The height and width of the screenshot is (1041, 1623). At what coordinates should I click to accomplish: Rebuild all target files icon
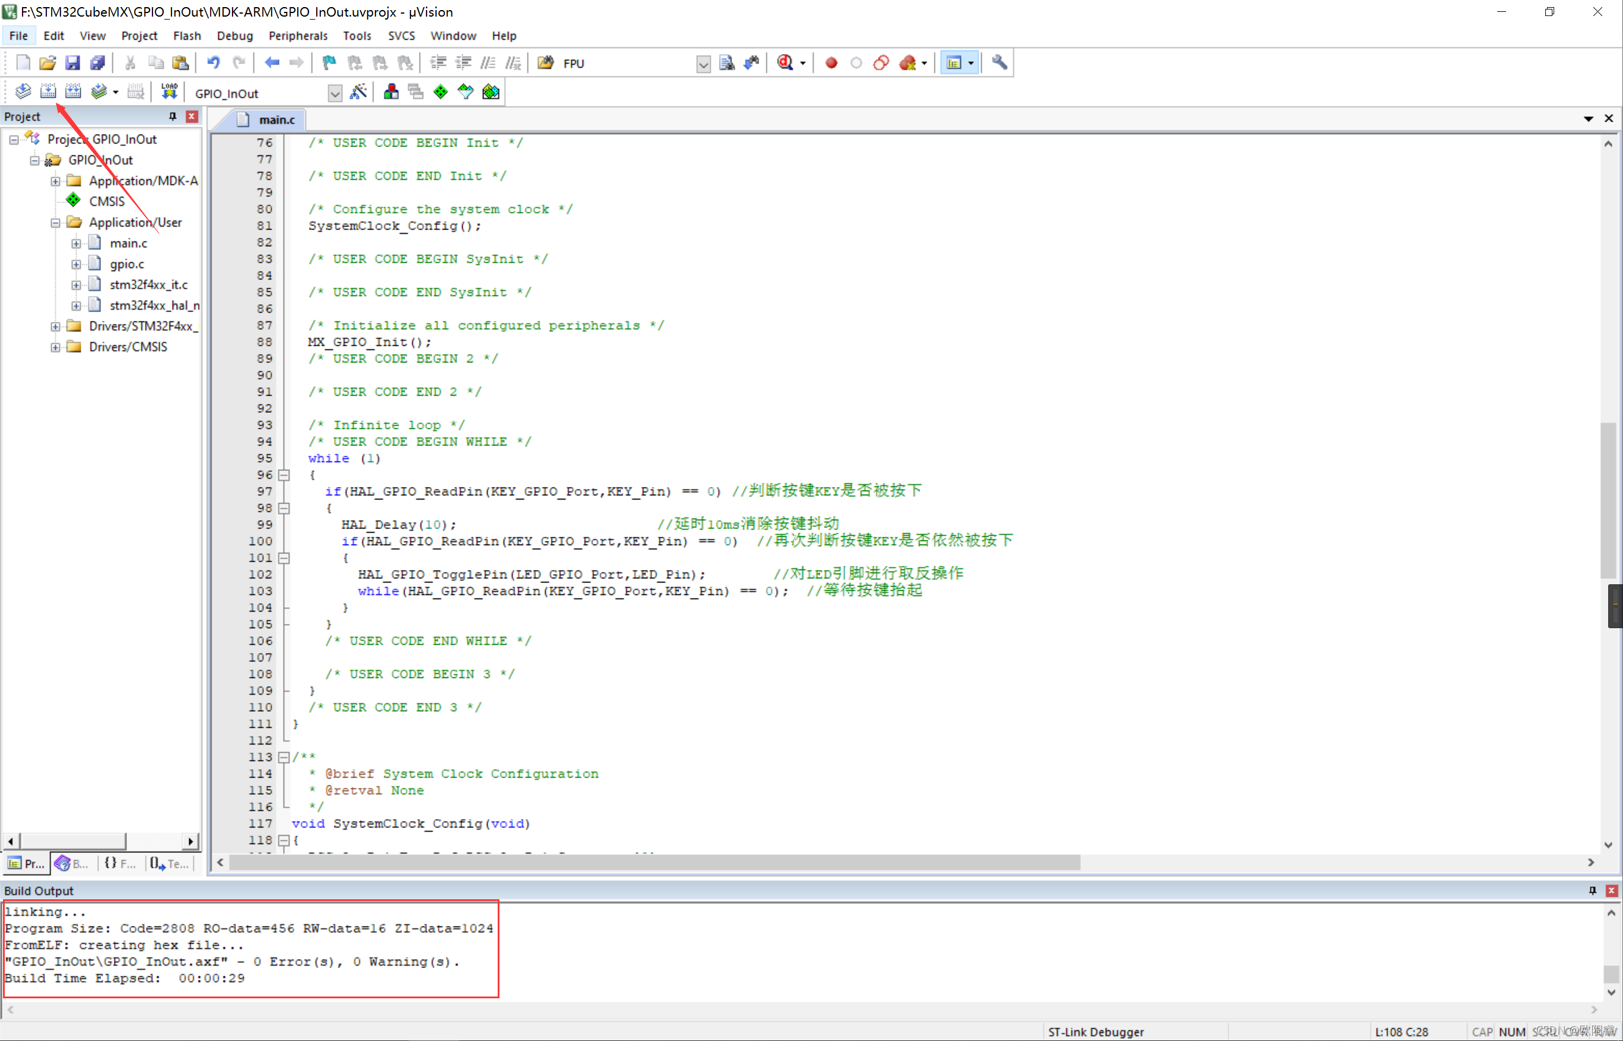pos(73,91)
